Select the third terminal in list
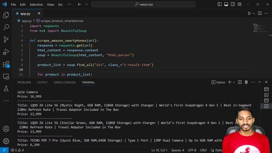The width and height of the screenshot is (272, 153). tap(266, 101)
